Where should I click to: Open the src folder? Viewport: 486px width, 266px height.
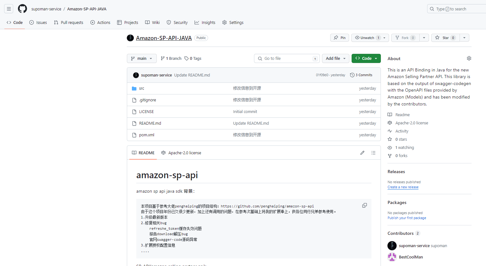tap(142, 88)
